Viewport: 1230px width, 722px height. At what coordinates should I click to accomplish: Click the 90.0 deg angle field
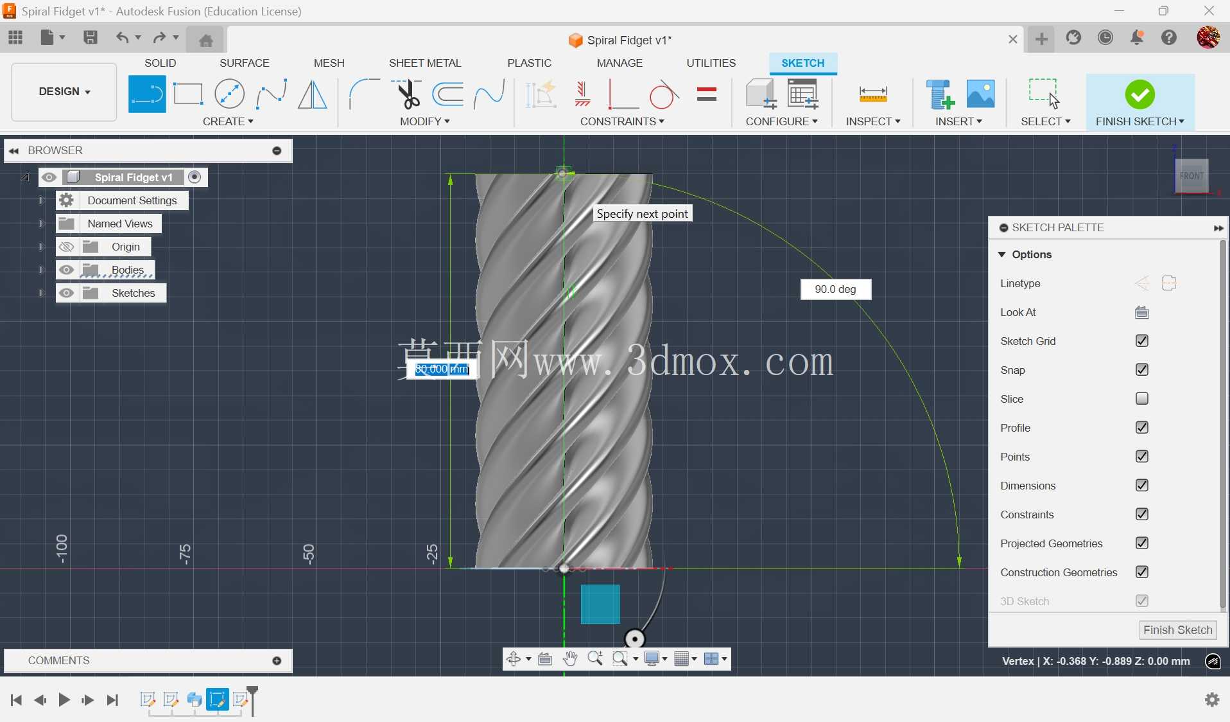coord(836,289)
